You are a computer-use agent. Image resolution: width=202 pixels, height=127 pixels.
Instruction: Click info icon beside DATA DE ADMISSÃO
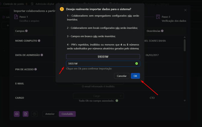[42, 55]
